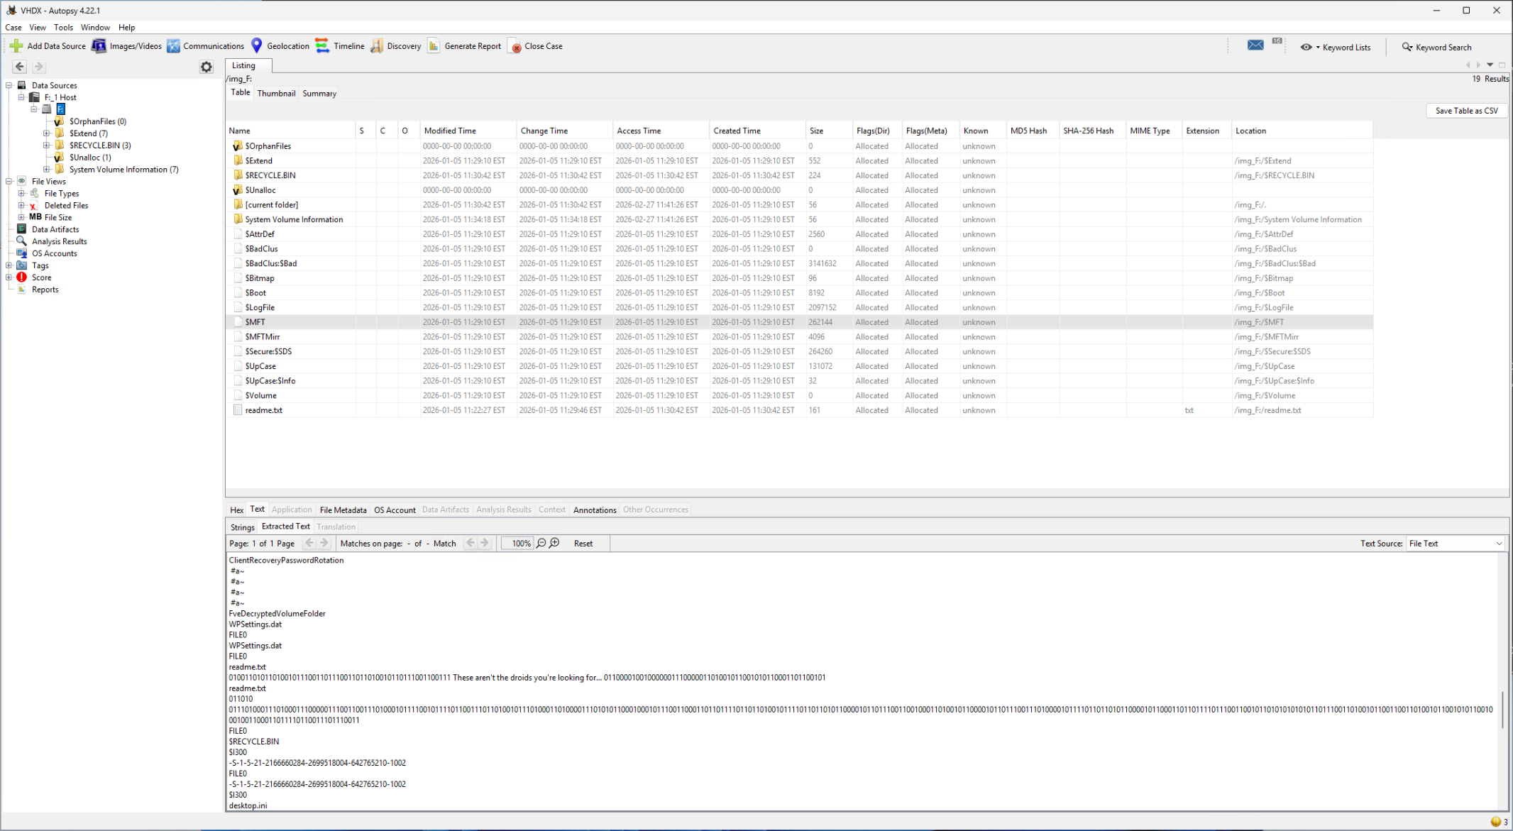Click Save Table as CSV button
Viewport: 1513px width, 831px height.
click(1466, 111)
